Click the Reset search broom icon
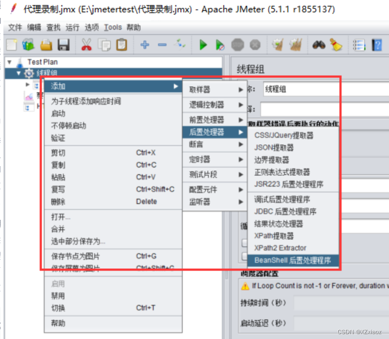The width and height of the screenshot is (389, 339). click(x=336, y=45)
